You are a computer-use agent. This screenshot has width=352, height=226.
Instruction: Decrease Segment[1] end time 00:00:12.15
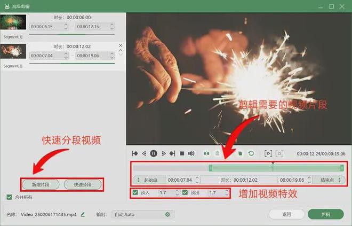[112, 28]
